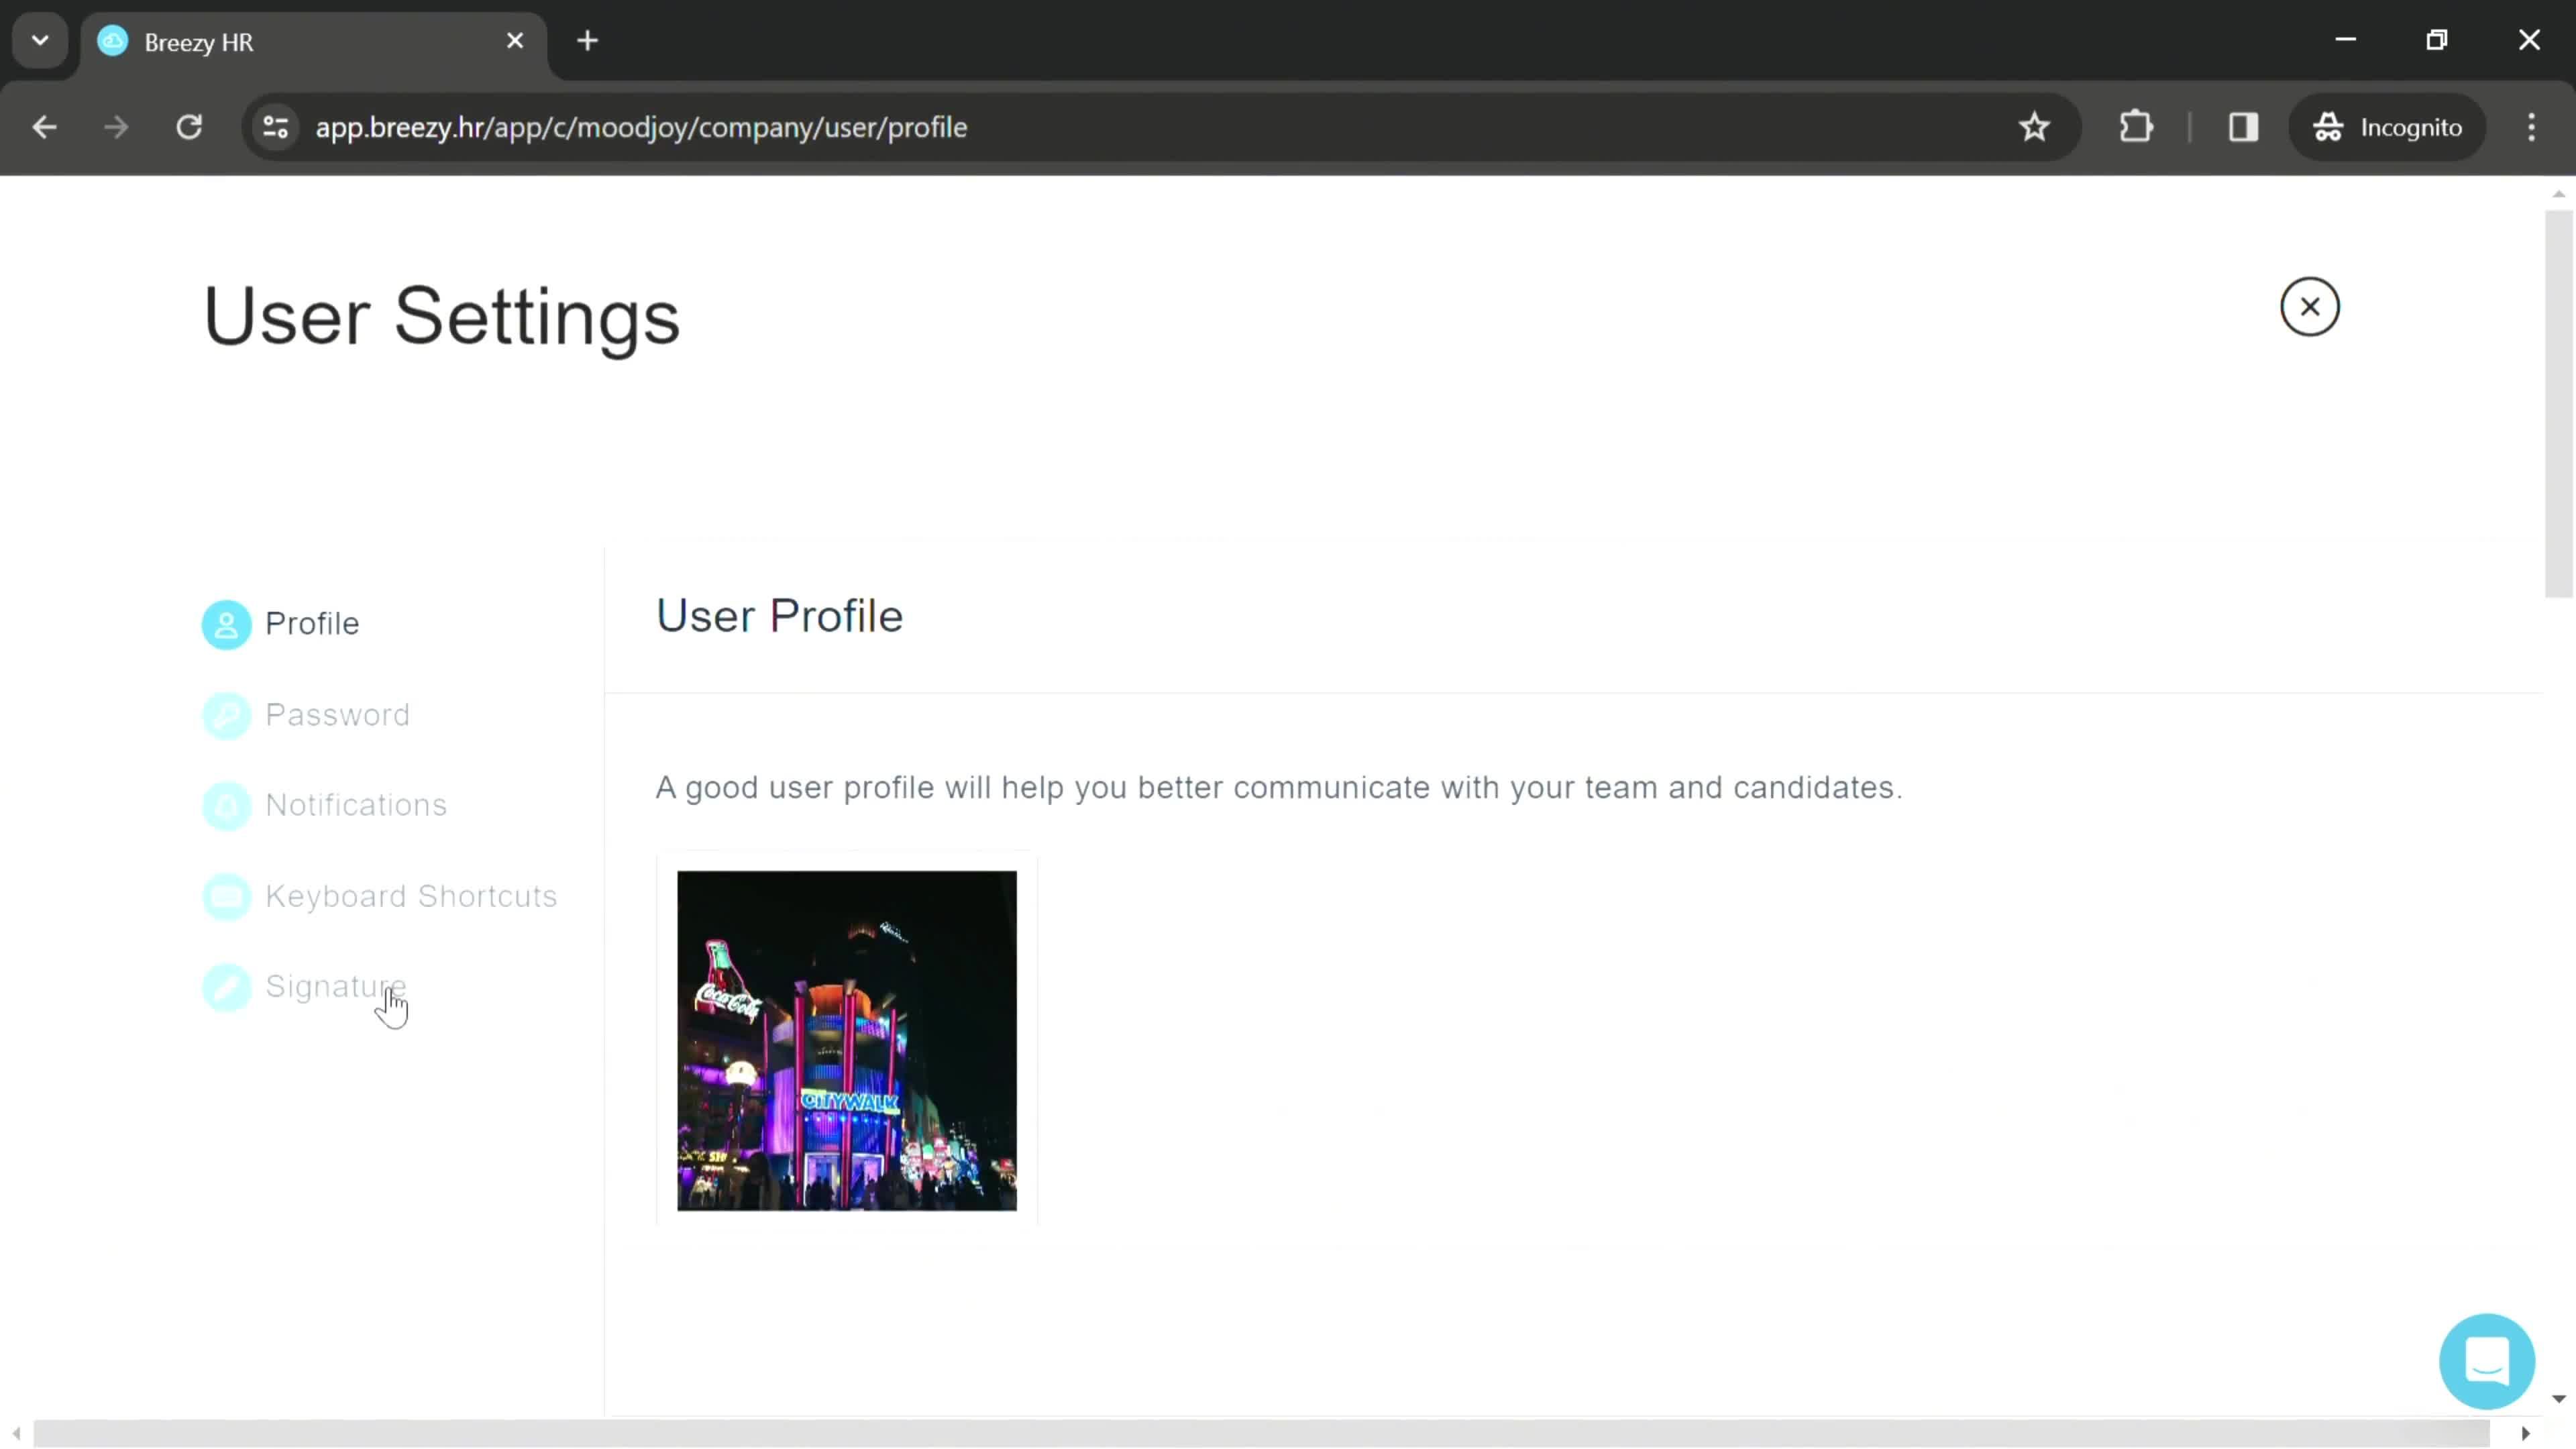The image size is (2576, 1449).
Task: Click the Notifications section icon
Action: pos(227,805)
